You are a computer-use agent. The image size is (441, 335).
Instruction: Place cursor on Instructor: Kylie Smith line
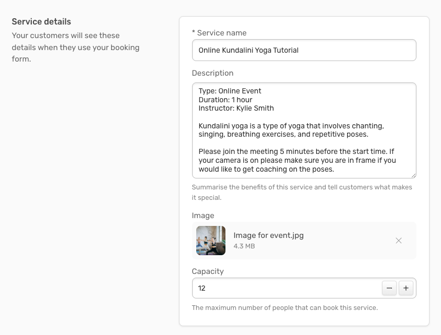(236, 109)
